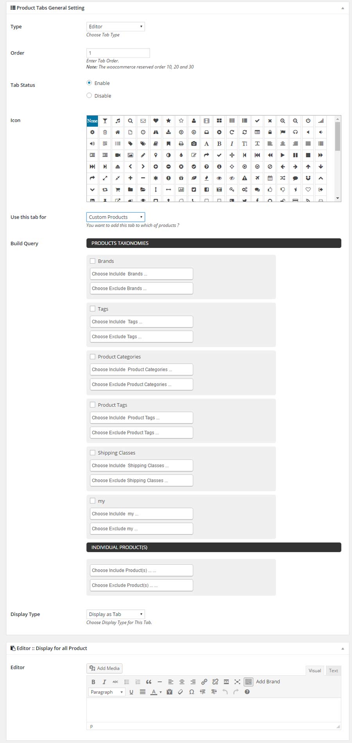This screenshot has width=352, height=743.
Task: Switch to the Visual editor tab
Action: point(315,670)
